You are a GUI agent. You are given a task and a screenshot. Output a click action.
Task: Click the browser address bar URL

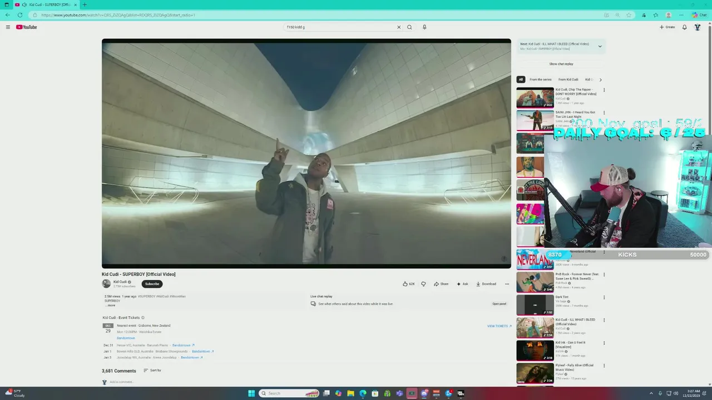[118, 15]
